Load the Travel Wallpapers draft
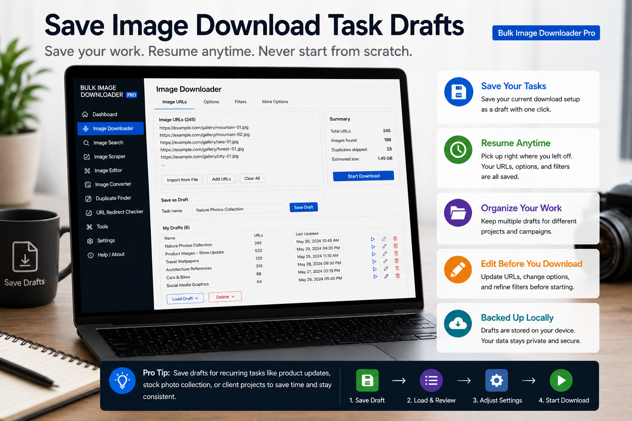632x421 pixels. coord(374,254)
